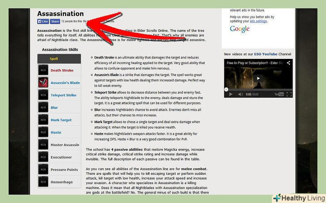This screenshot has width=326, height=203.
Task: Click the Haste N/A icon
Action: point(43,132)
